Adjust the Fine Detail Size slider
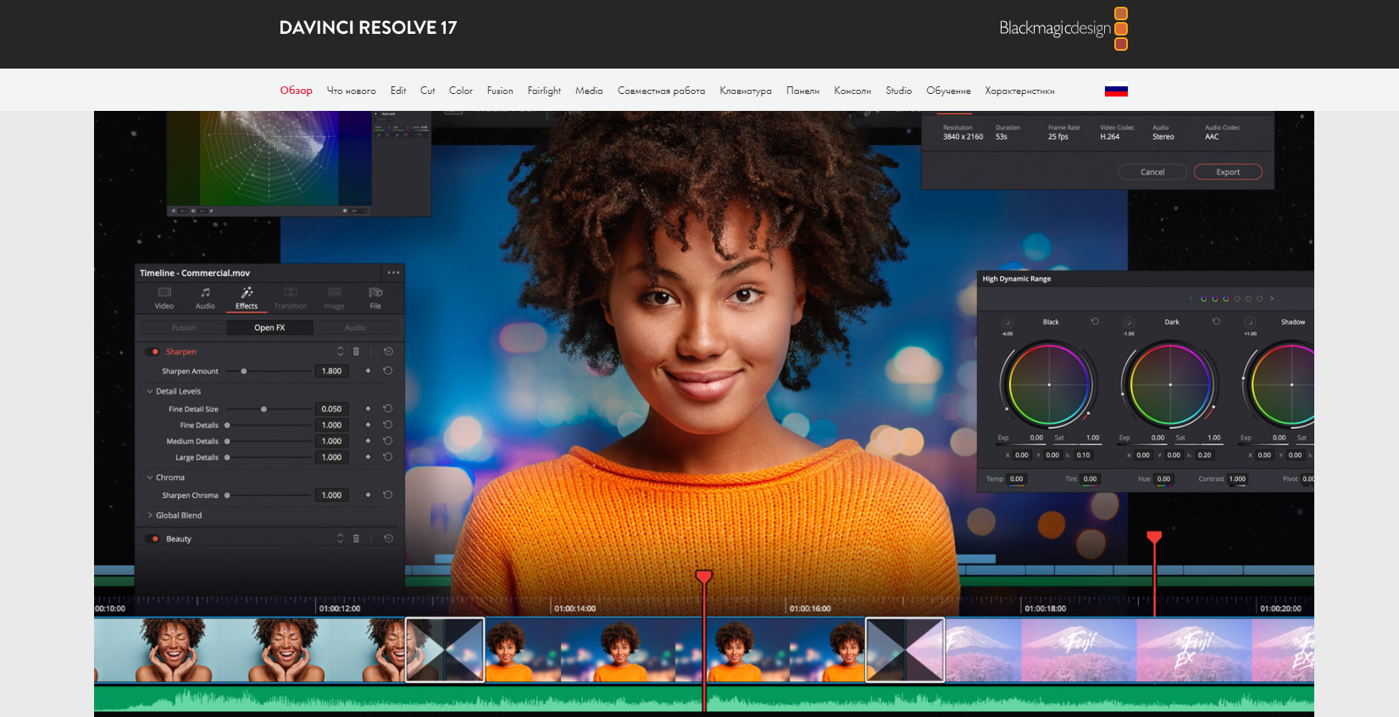Screen dimensions: 1399x717 pyautogui.click(x=269, y=409)
